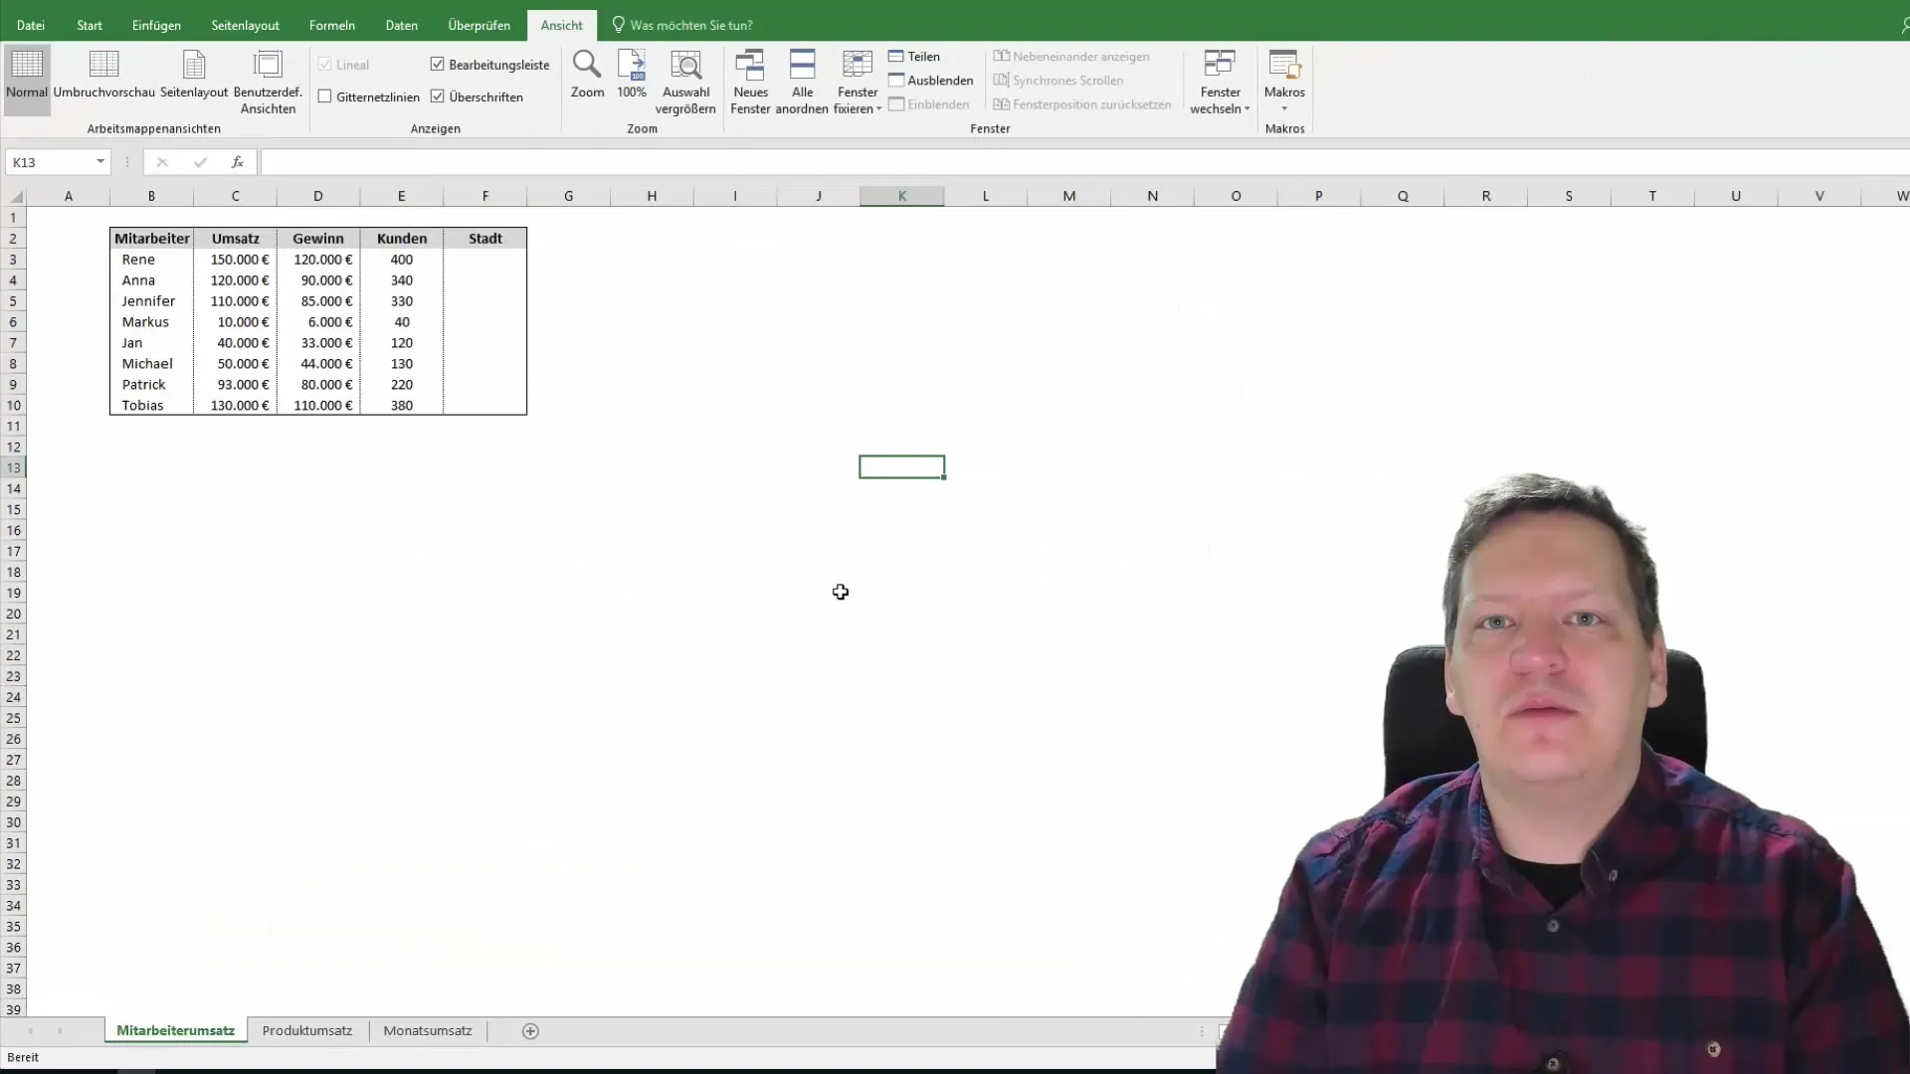The image size is (1910, 1074).
Task: Switch to the Start ribbon tab
Action: (x=90, y=25)
